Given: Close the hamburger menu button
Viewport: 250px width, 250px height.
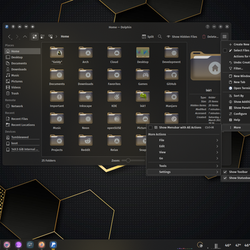Looking at the screenshot, I should click(x=224, y=37).
